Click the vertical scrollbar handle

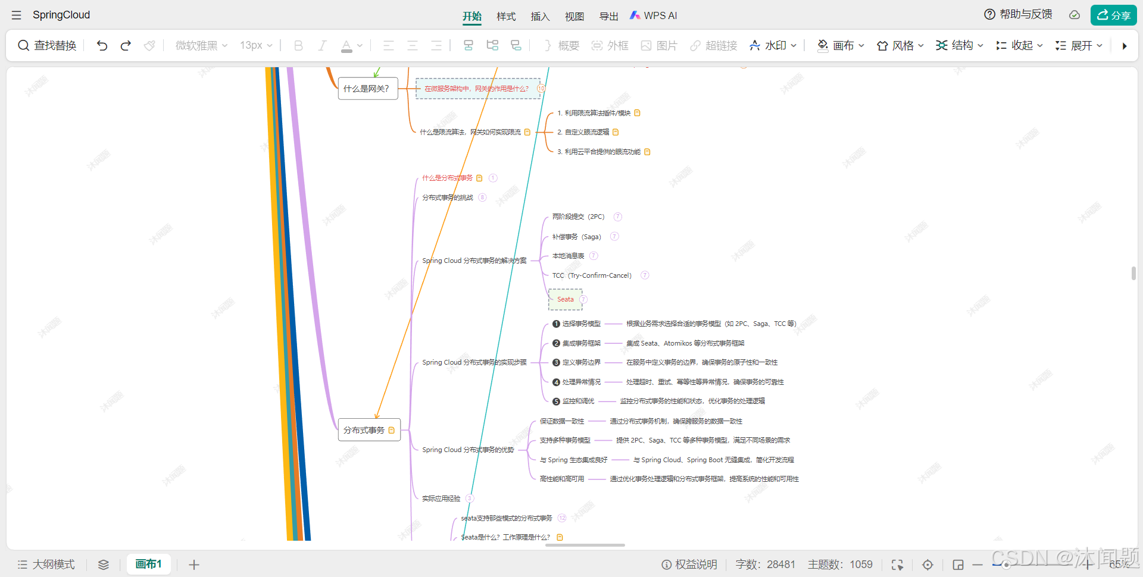[1134, 273]
